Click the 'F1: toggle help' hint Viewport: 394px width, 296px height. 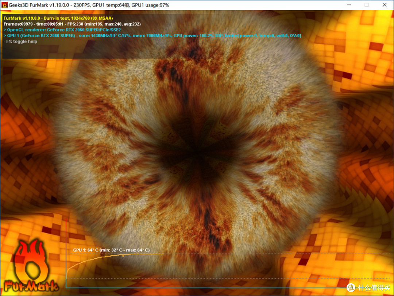point(20,42)
